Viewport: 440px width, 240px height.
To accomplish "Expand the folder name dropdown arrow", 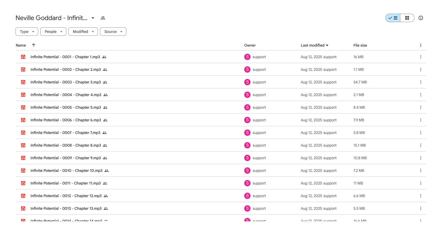I will [x=93, y=18].
